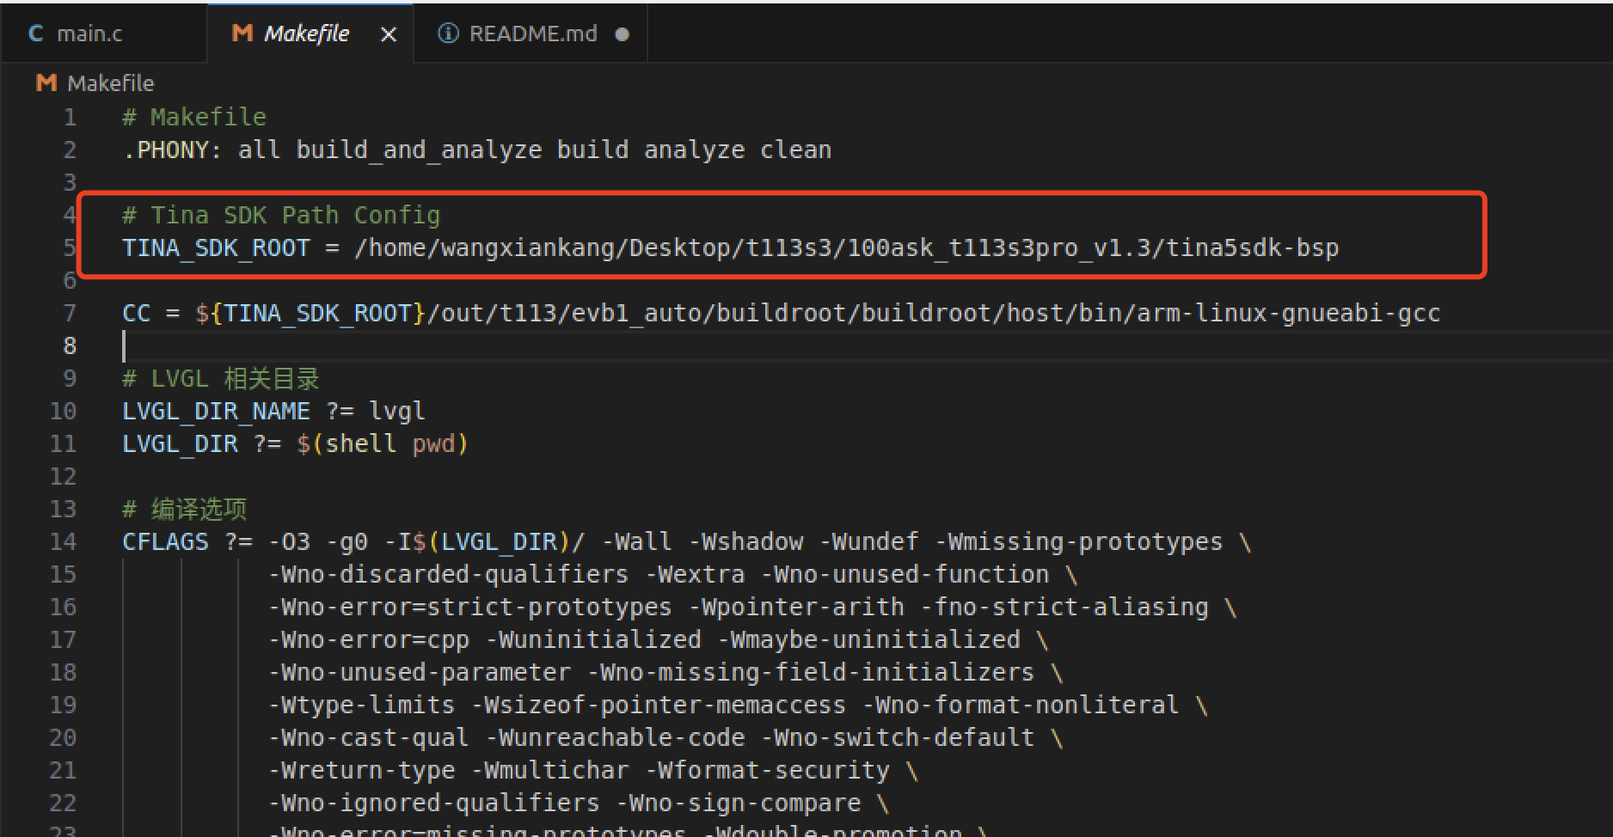Screen dimensions: 1613x837
Task: Click line number 1 in the gutter
Action: pyautogui.click(x=70, y=117)
